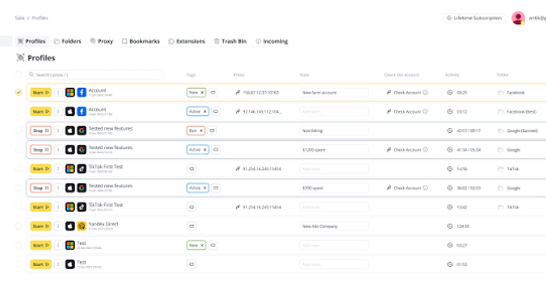Click Windows OS icon in Test row tagged New
Viewport: 546px width, 307px height.
[x=70, y=245]
